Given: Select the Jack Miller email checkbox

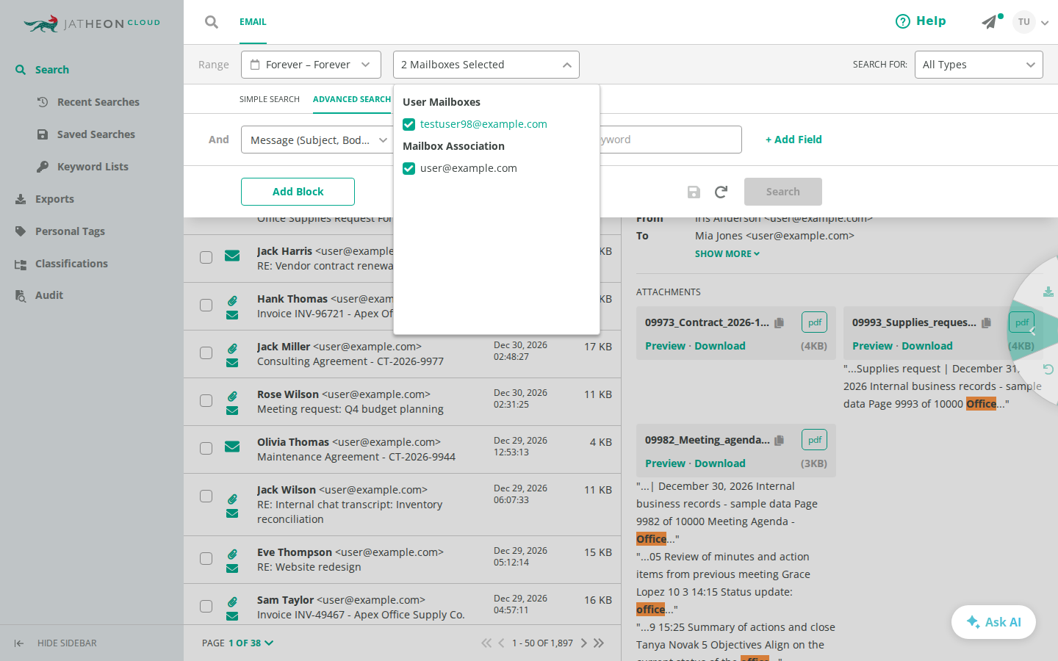Looking at the screenshot, I should coord(206,353).
